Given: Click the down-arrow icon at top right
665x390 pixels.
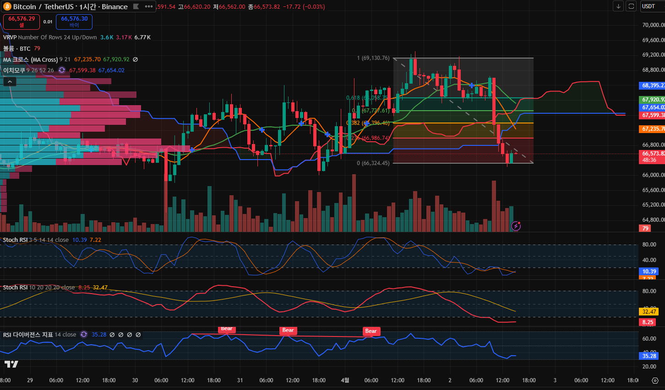Looking at the screenshot, I should [618, 6].
